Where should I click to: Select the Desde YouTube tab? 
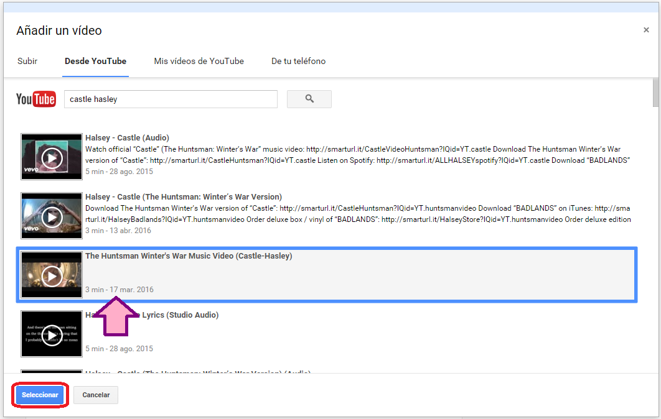(95, 61)
